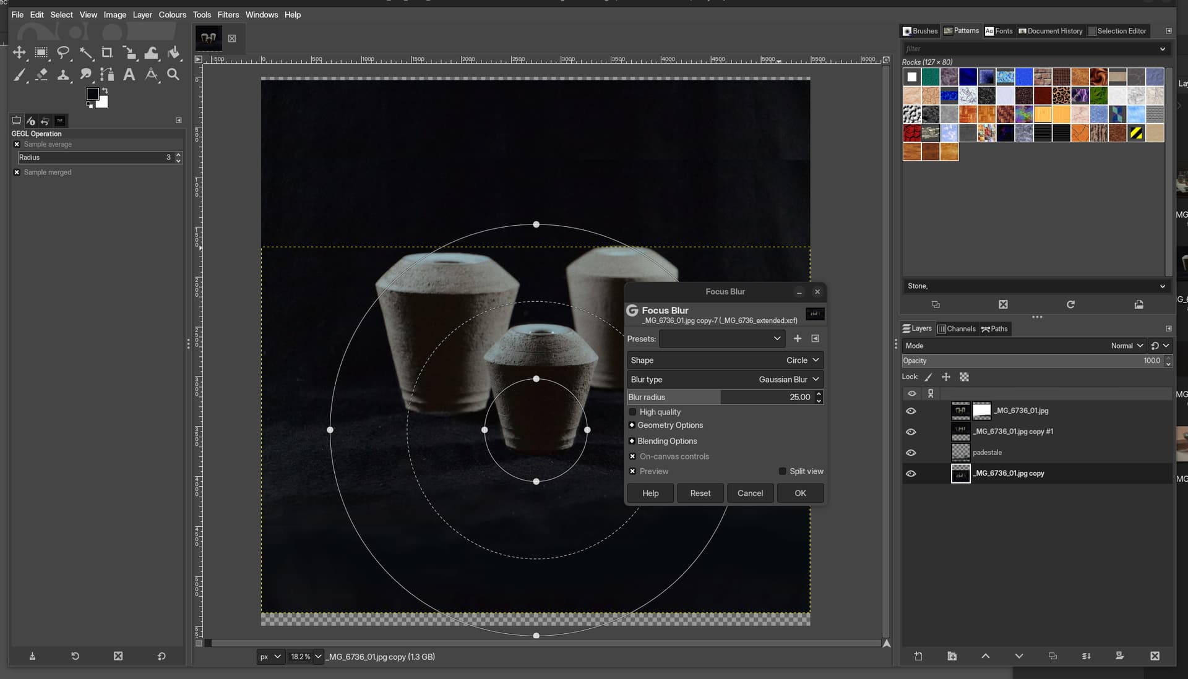The height and width of the screenshot is (679, 1188).
Task: Enable the High quality checkbox
Action: coord(632,412)
